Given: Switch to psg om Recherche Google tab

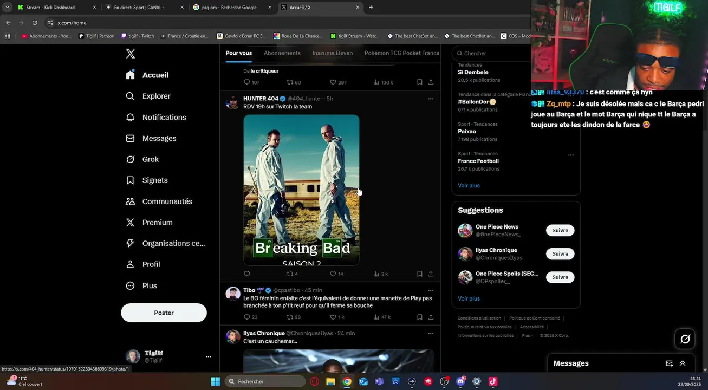Looking at the screenshot, I should pyautogui.click(x=233, y=8).
